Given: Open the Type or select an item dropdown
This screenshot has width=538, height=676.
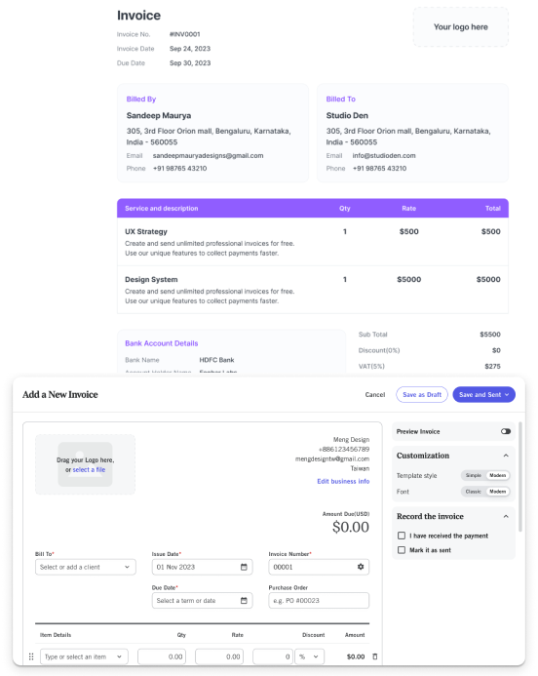Looking at the screenshot, I should pyautogui.click(x=84, y=656).
